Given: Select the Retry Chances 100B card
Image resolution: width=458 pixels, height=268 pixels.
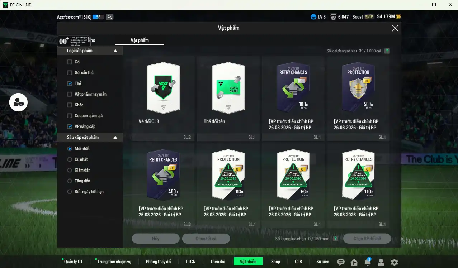Looking at the screenshot, I should pyautogui.click(x=293, y=98).
